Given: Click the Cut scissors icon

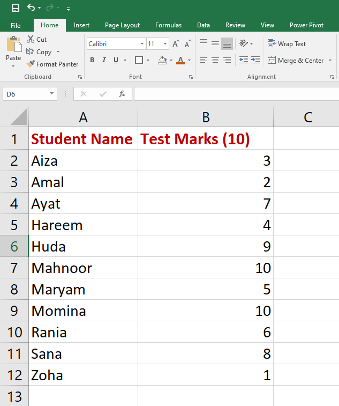Looking at the screenshot, I should point(31,40).
